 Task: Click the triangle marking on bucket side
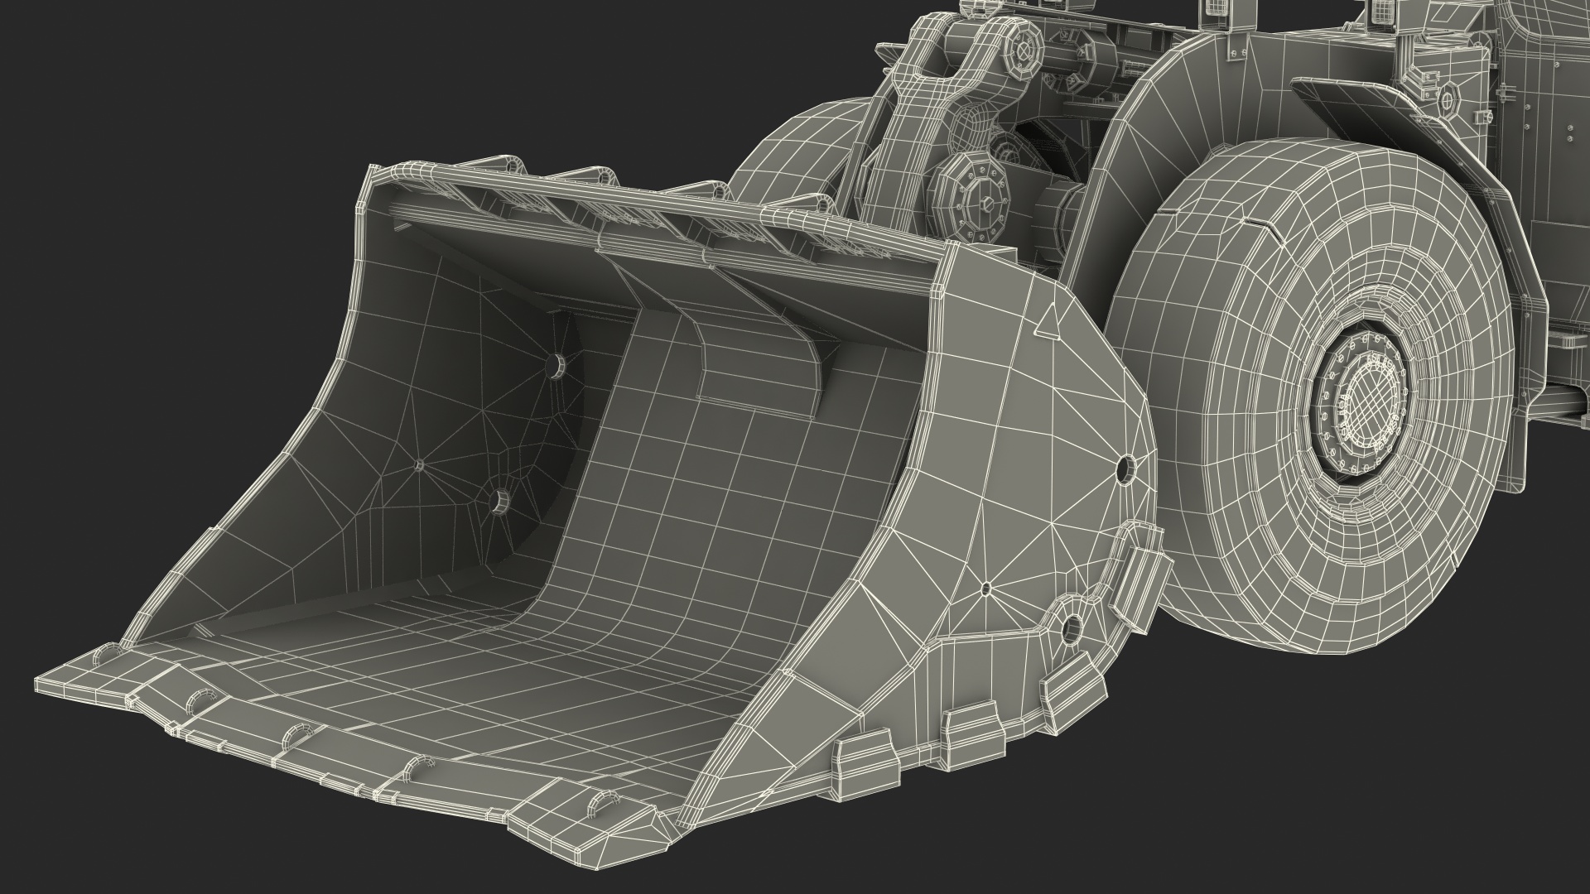[1047, 322]
